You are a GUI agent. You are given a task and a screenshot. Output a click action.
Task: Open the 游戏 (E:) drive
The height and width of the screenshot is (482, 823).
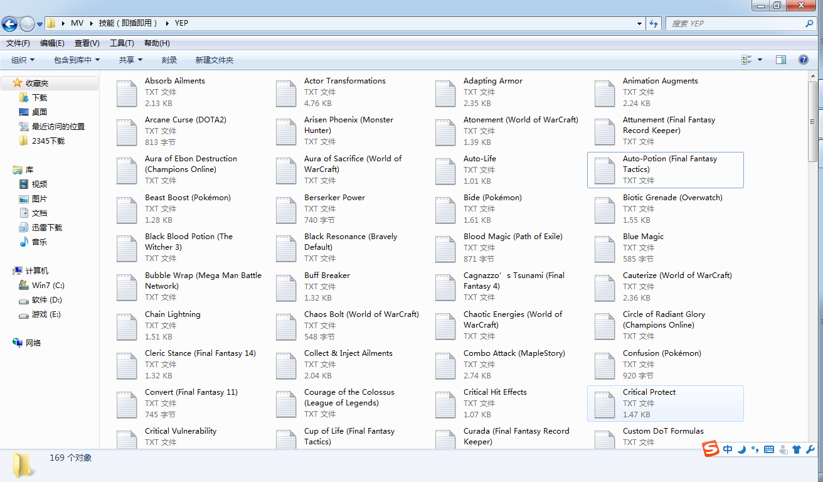click(46, 314)
